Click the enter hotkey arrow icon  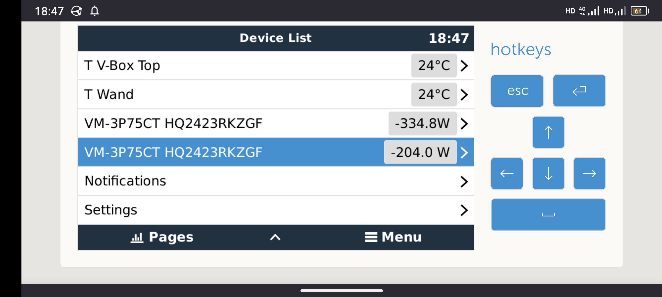click(x=579, y=90)
